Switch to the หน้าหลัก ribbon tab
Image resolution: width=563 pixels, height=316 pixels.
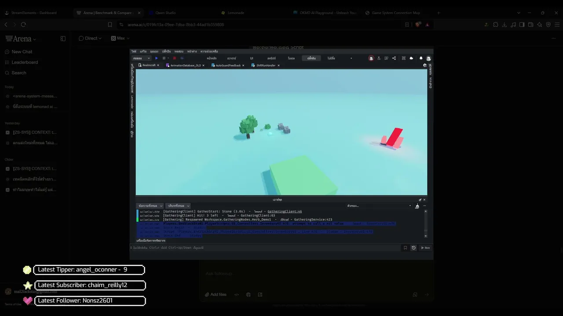coord(212,58)
